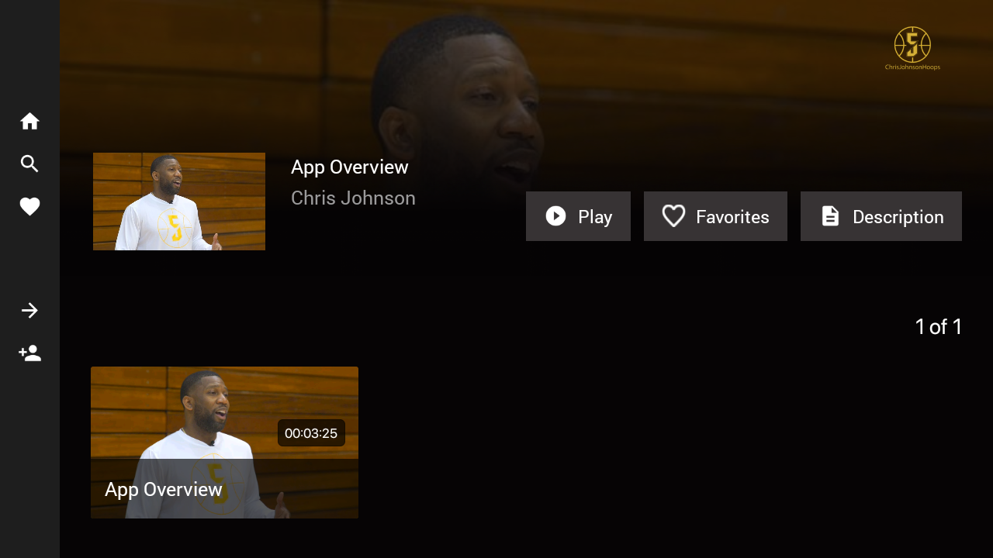
Task: Click the App Overview card caption
Action: tap(164, 489)
